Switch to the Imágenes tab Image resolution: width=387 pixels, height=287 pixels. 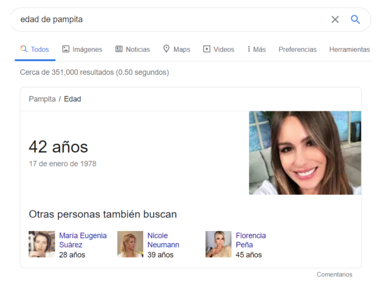pyautogui.click(x=82, y=49)
